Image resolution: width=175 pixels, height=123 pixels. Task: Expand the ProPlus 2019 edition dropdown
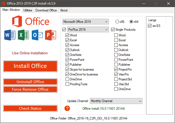click(x=88, y=30)
